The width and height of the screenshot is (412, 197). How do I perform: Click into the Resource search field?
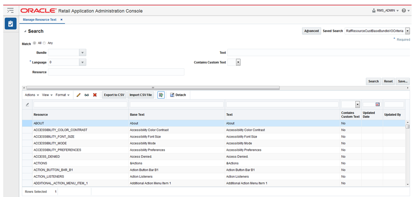point(116,72)
